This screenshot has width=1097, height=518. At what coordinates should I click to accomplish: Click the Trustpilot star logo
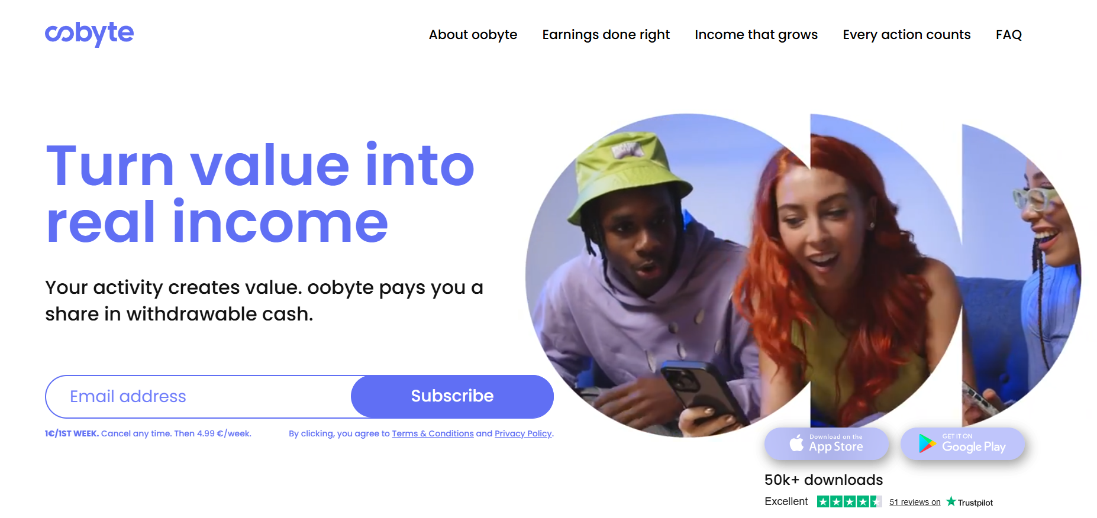point(951,501)
